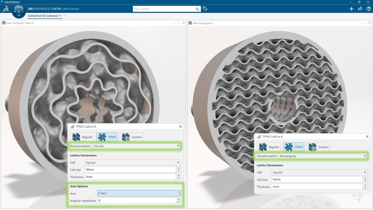The image size is (373, 210).
Task: Maximize the Heat Exchanger radial A viewport
Action: tap(179, 23)
